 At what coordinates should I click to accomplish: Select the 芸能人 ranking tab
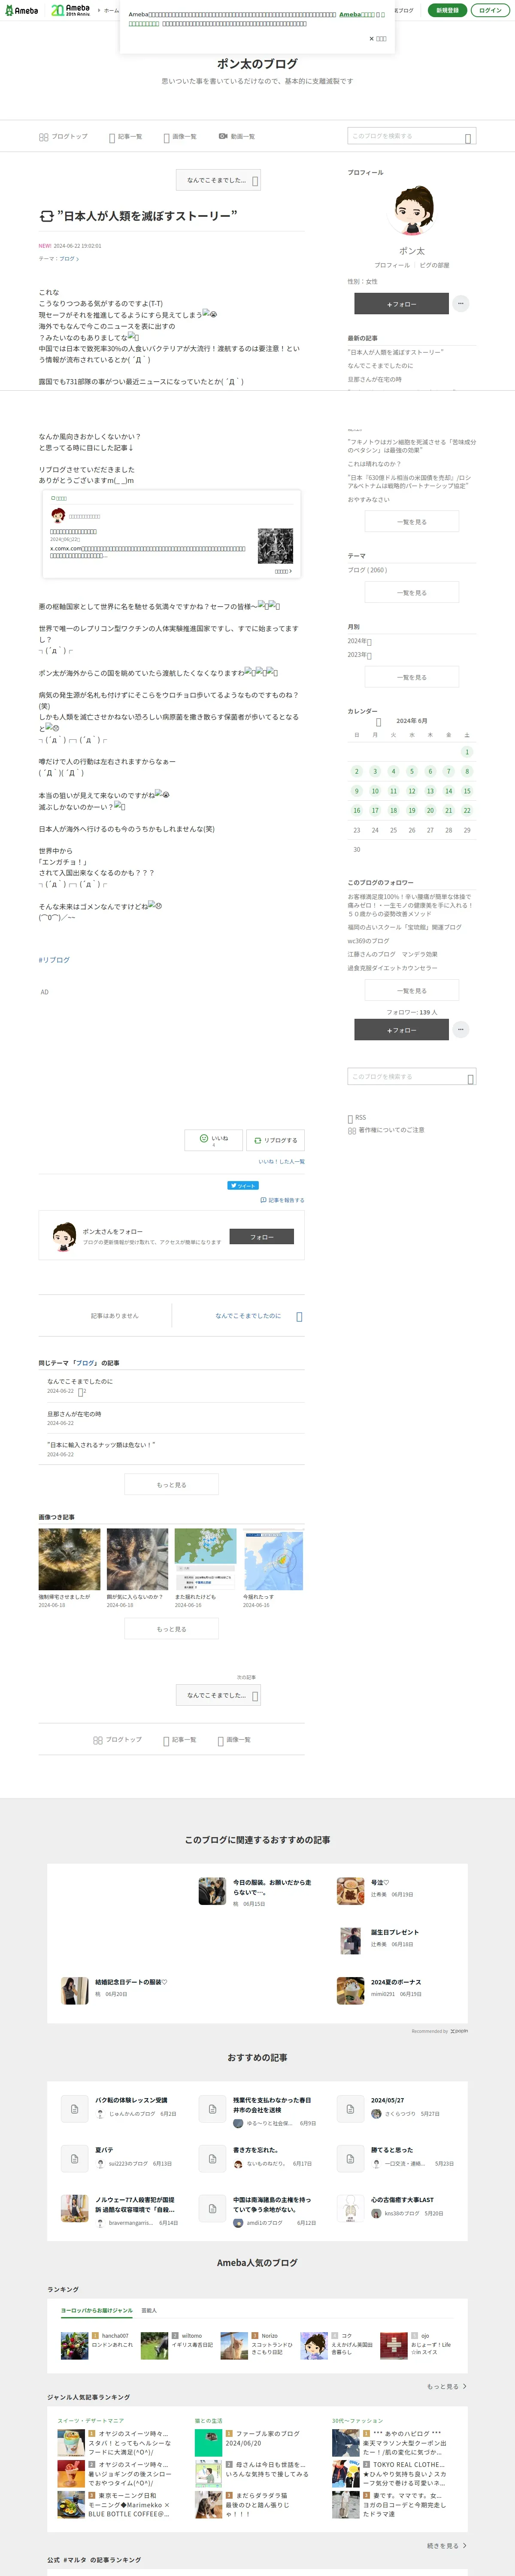(149, 2311)
